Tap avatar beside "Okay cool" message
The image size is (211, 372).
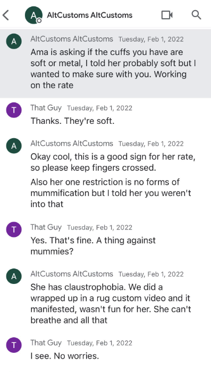(14, 146)
